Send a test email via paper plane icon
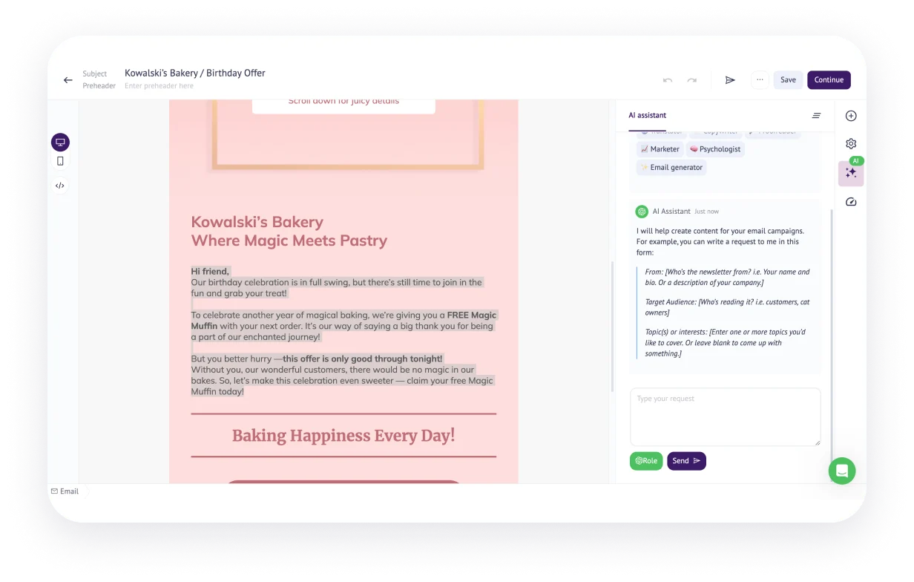The width and height of the screenshot is (914, 582). [x=730, y=80]
